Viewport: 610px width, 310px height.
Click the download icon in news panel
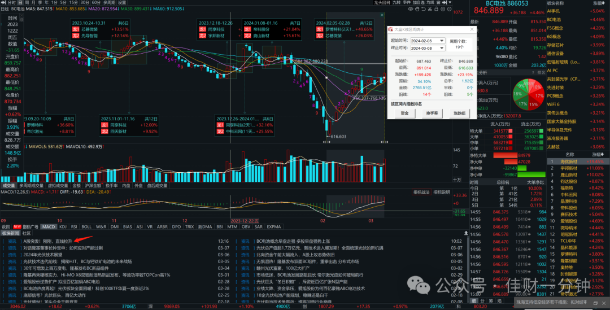(465, 233)
